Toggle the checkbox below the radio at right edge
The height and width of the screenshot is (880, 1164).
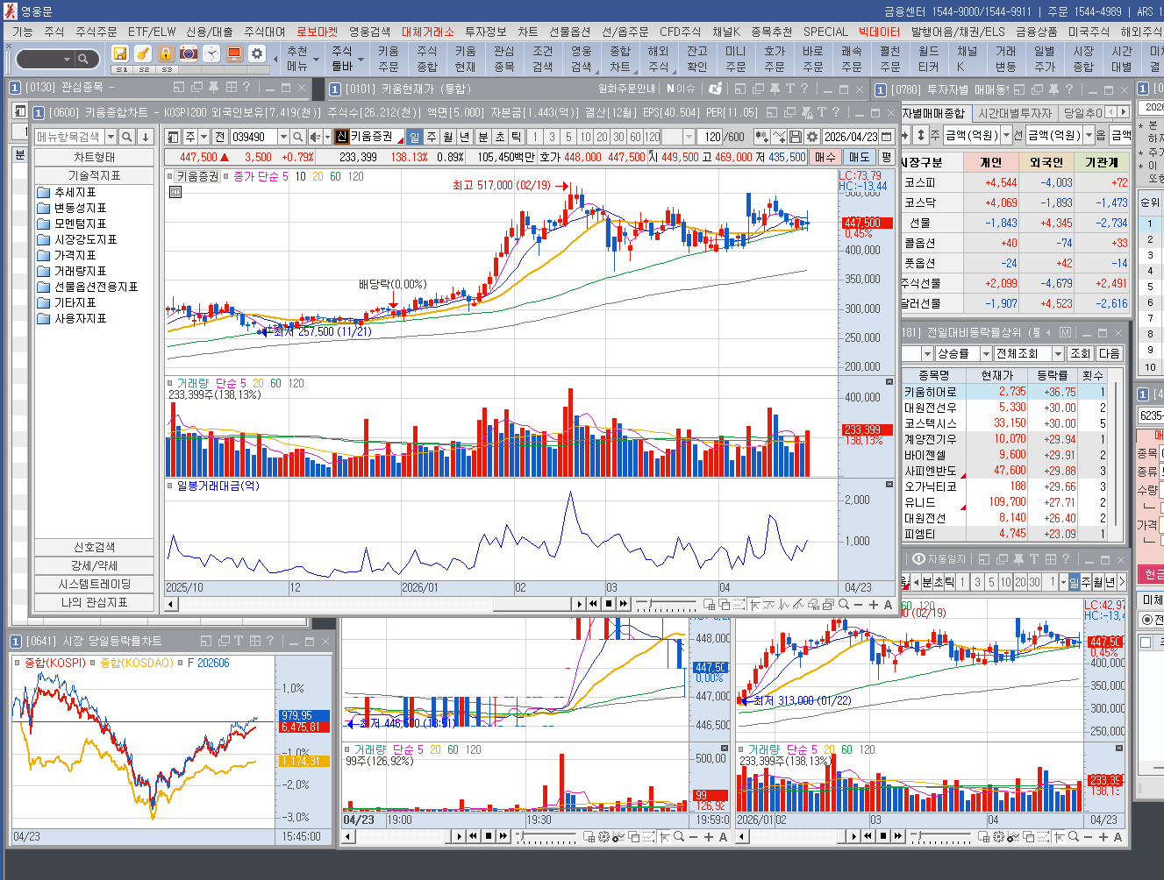coord(1146,642)
